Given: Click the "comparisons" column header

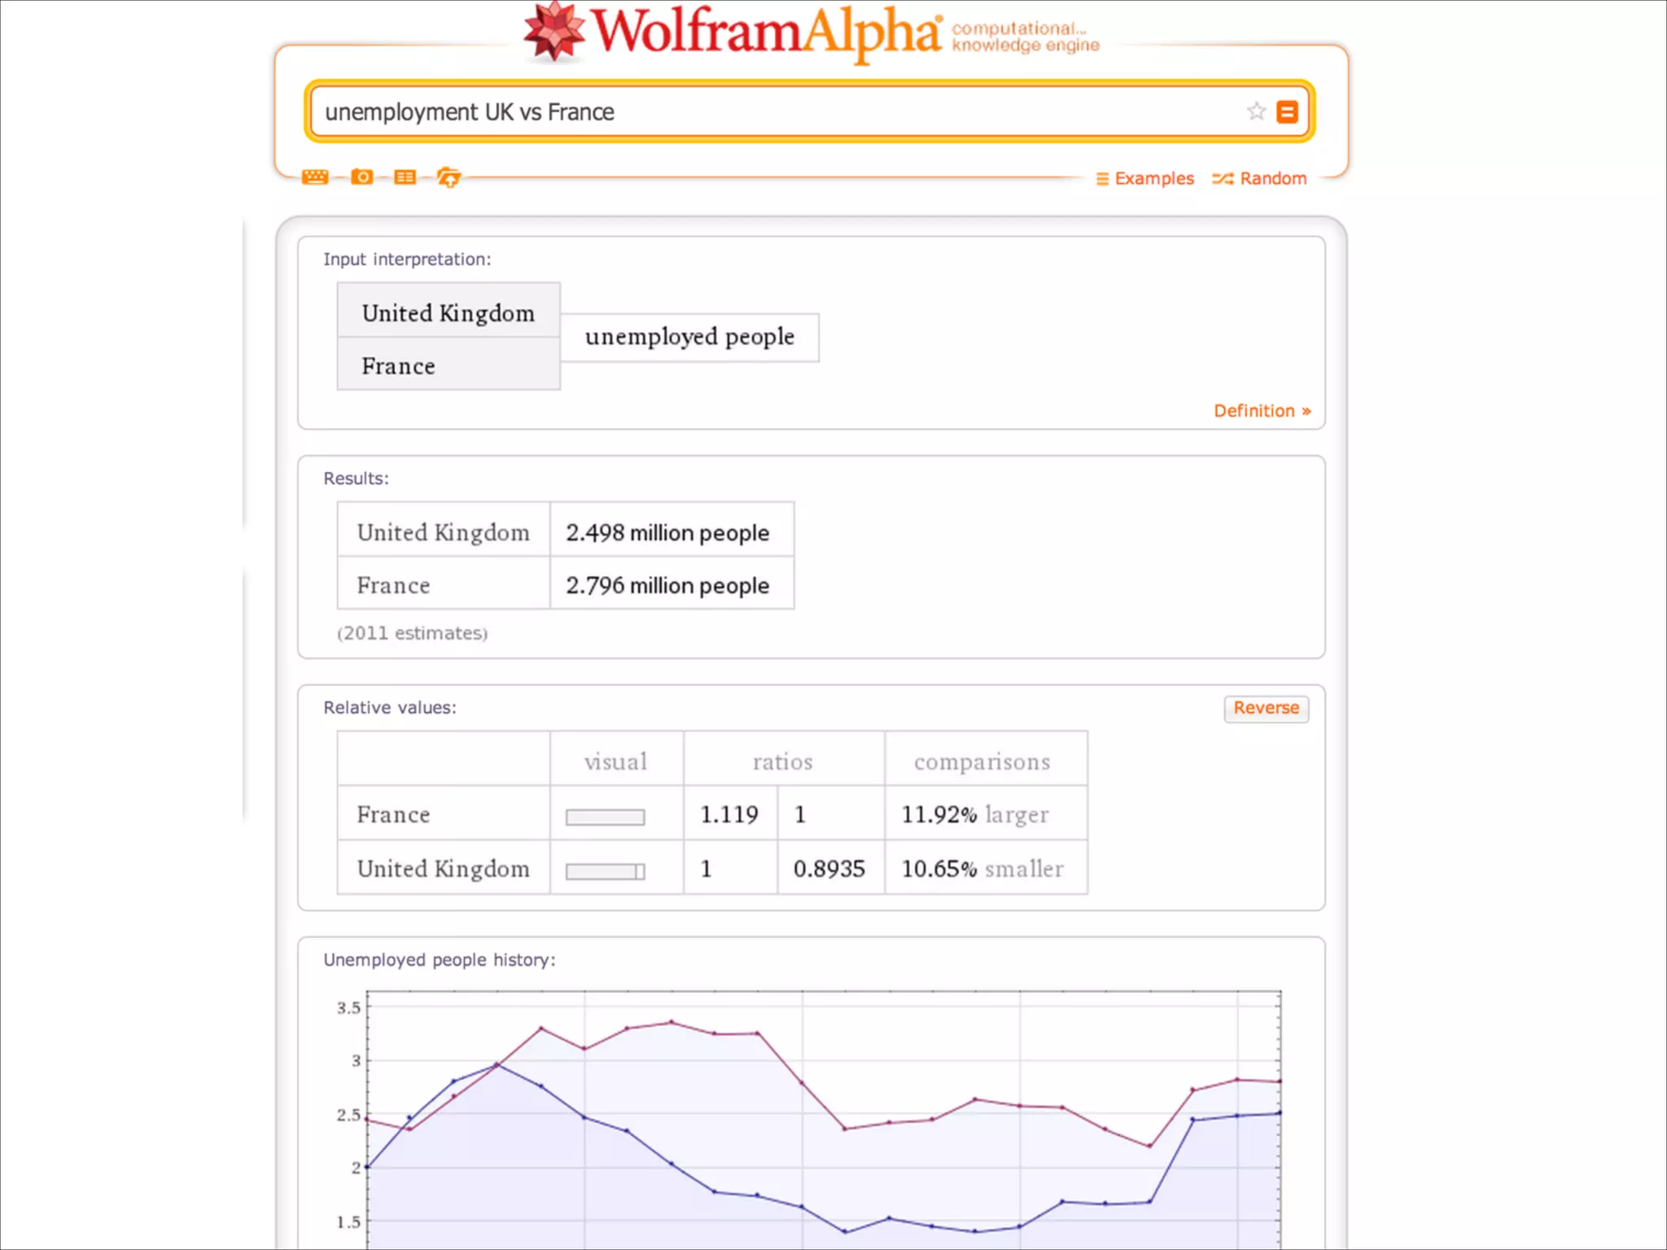Looking at the screenshot, I should coord(982,762).
